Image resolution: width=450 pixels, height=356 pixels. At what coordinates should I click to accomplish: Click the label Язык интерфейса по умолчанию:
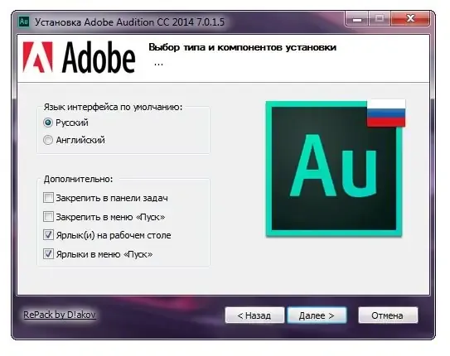point(113,107)
